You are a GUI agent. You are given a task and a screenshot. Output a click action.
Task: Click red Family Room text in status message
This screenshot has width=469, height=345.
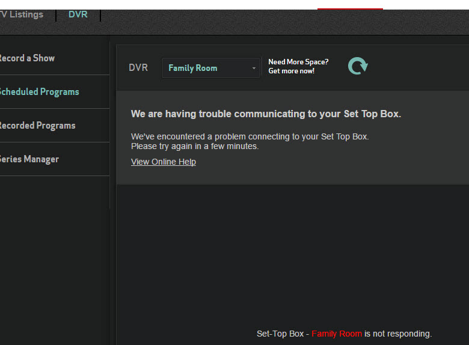(337, 334)
